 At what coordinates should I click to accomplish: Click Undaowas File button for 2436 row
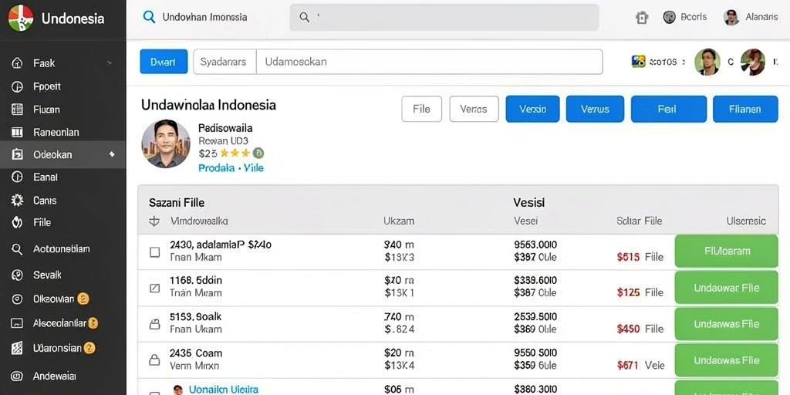pyautogui.click(x=727, y=360)
